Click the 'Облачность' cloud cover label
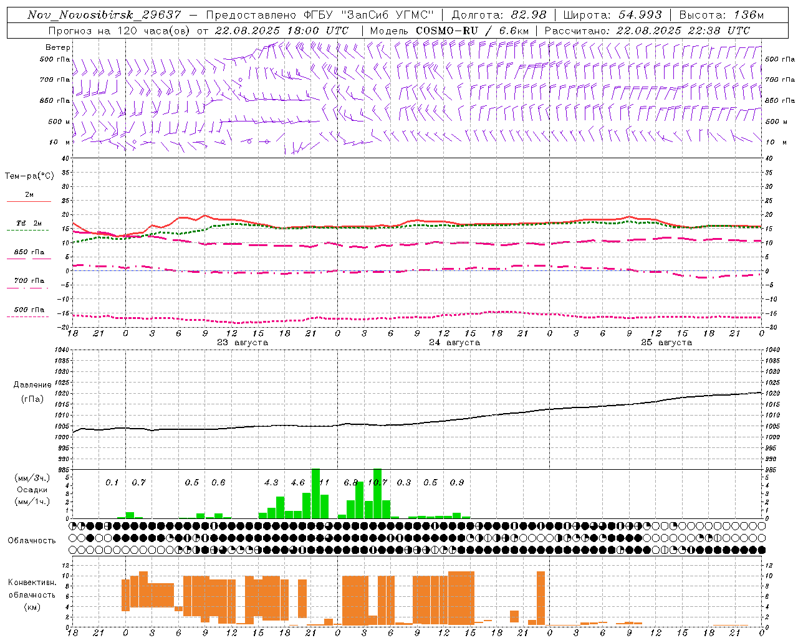798x638 pixels. tap(32, 540)
